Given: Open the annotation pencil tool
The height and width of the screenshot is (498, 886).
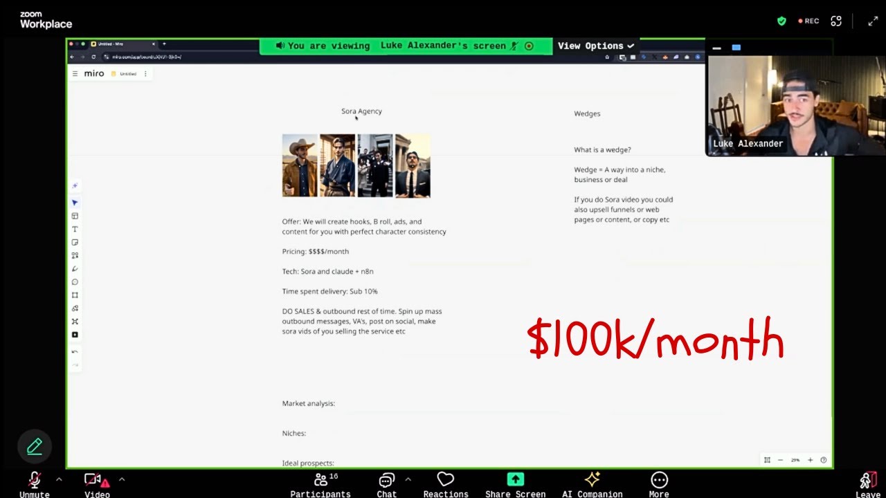Looking at the screenshot, I should 35,447.
